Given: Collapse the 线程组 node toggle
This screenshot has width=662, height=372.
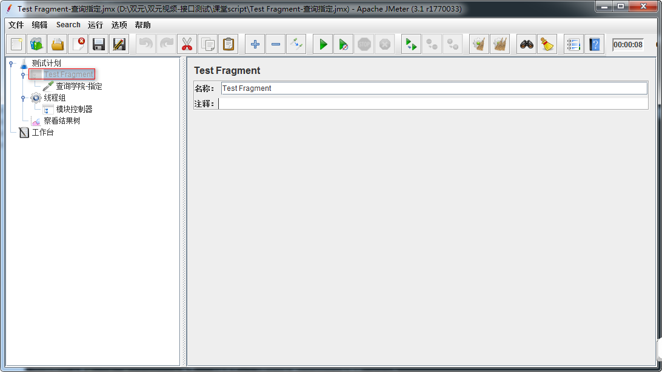Looking at the screenshot, I should coord(23,98).
